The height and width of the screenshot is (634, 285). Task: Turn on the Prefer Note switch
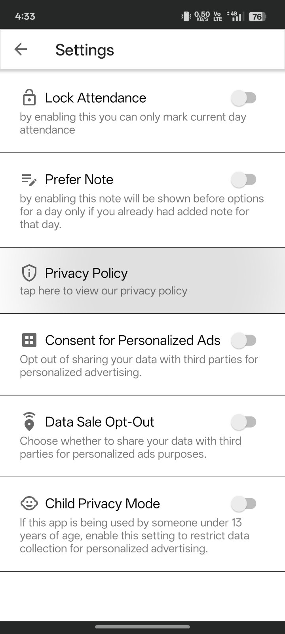pyautogui.click(x=244, y=180)
